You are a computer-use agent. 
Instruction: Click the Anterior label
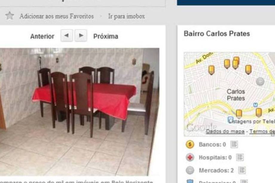(42, 36)
